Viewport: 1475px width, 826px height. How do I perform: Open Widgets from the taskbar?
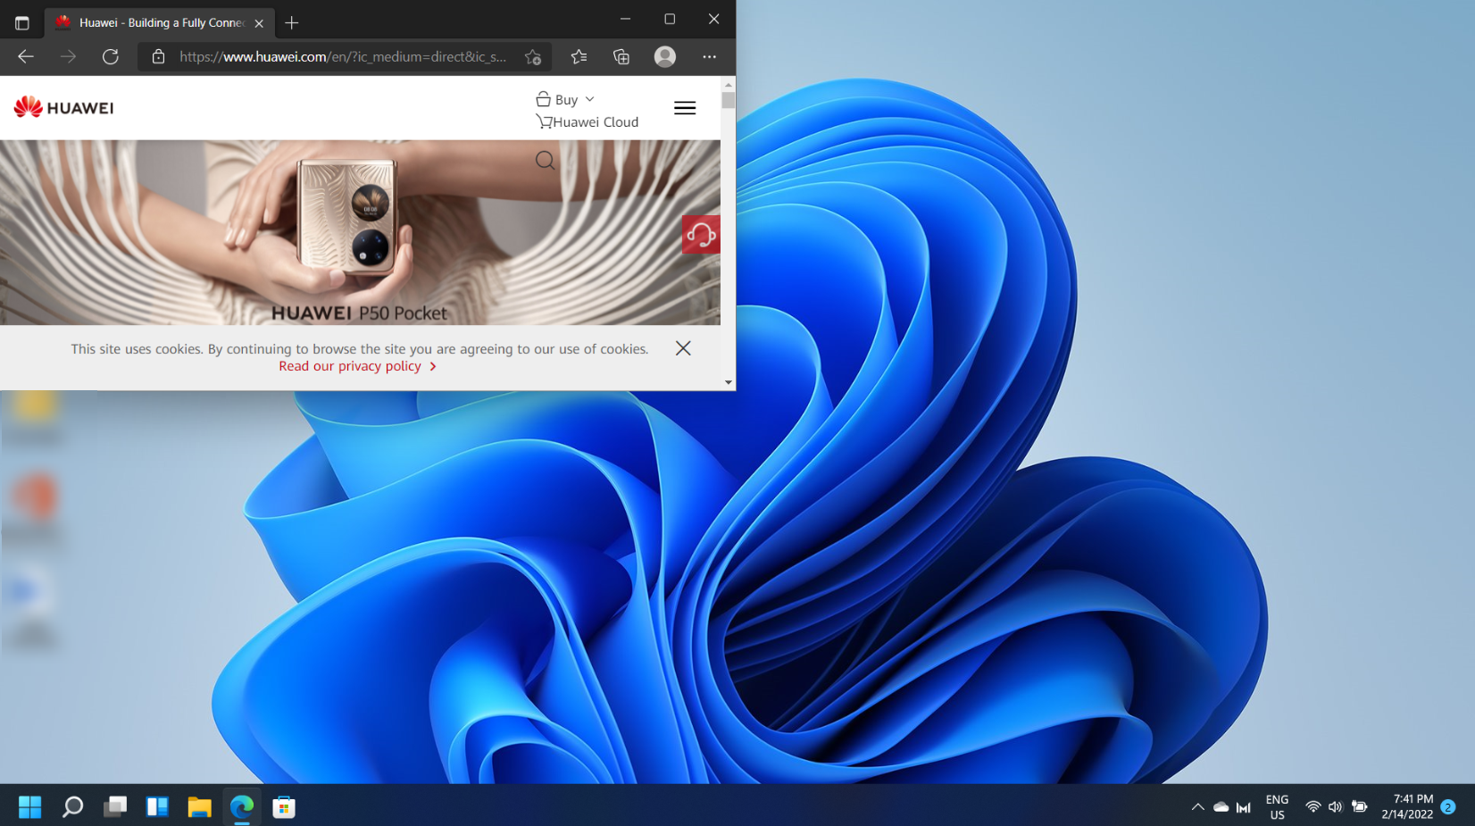point(157,807)
